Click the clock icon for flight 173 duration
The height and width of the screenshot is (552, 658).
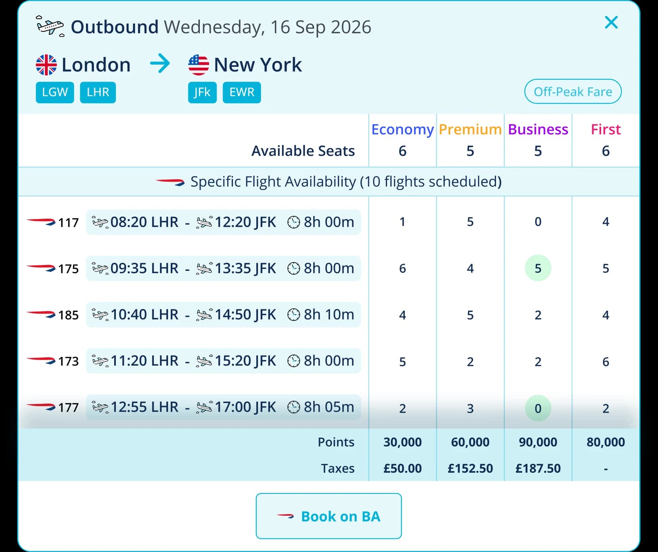point(294,361)
